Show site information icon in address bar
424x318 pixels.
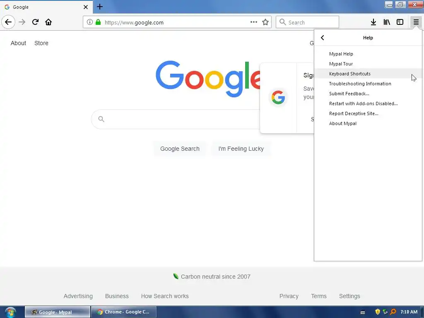tap(90, 22)
